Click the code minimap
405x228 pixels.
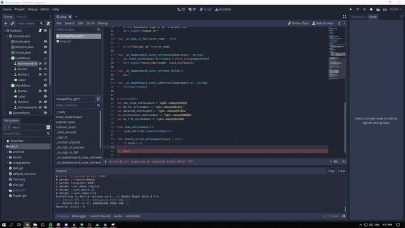[337, 53]
